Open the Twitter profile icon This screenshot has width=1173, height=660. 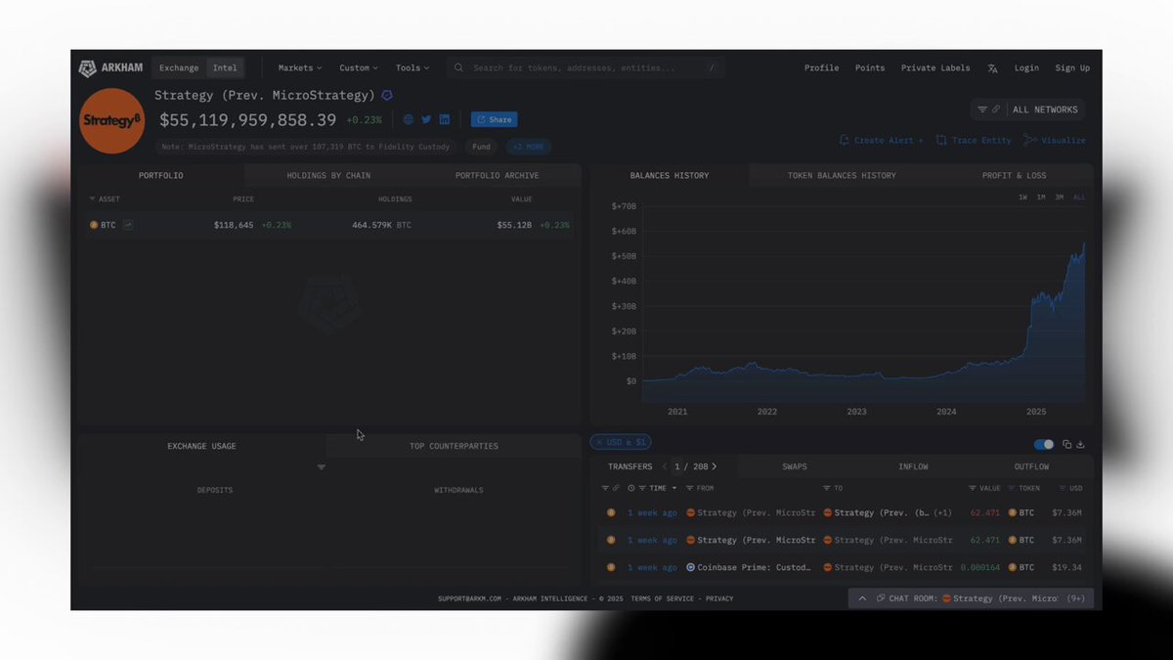click(x=426, y=119)
